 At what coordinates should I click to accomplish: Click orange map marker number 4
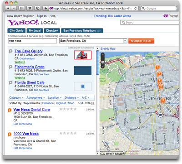click(x=163, y=101)
